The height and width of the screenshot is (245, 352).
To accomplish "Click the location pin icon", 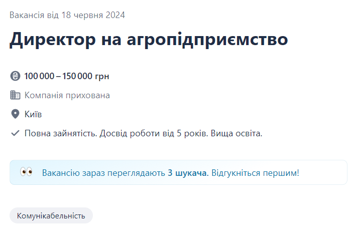I will pyautogui.click(x=15, y=114).
